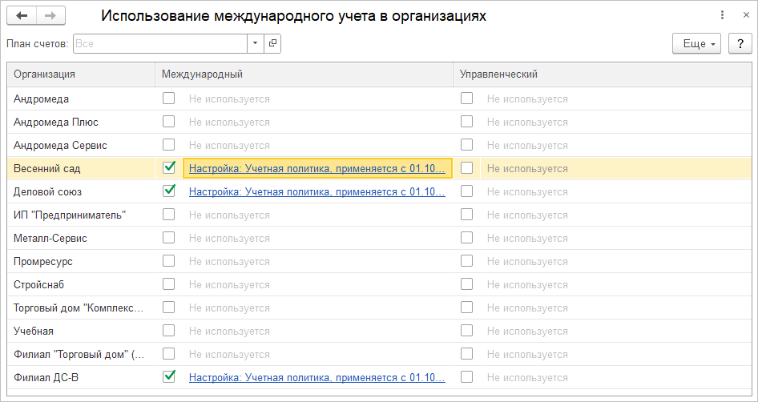
Task: Open Настройка link for Филиал ДС-В
Action: (317, 377)
